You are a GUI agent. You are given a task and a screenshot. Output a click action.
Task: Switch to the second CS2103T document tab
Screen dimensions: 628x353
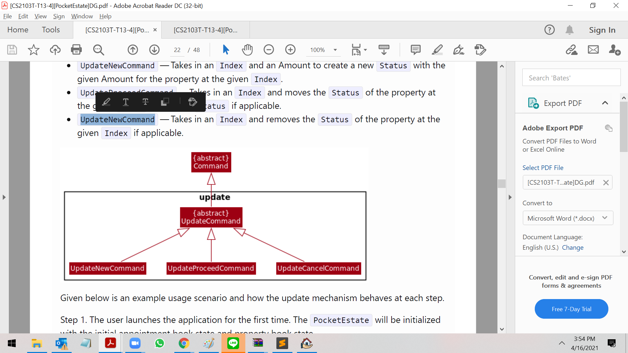pyautogui.click(x=205, y=30)
